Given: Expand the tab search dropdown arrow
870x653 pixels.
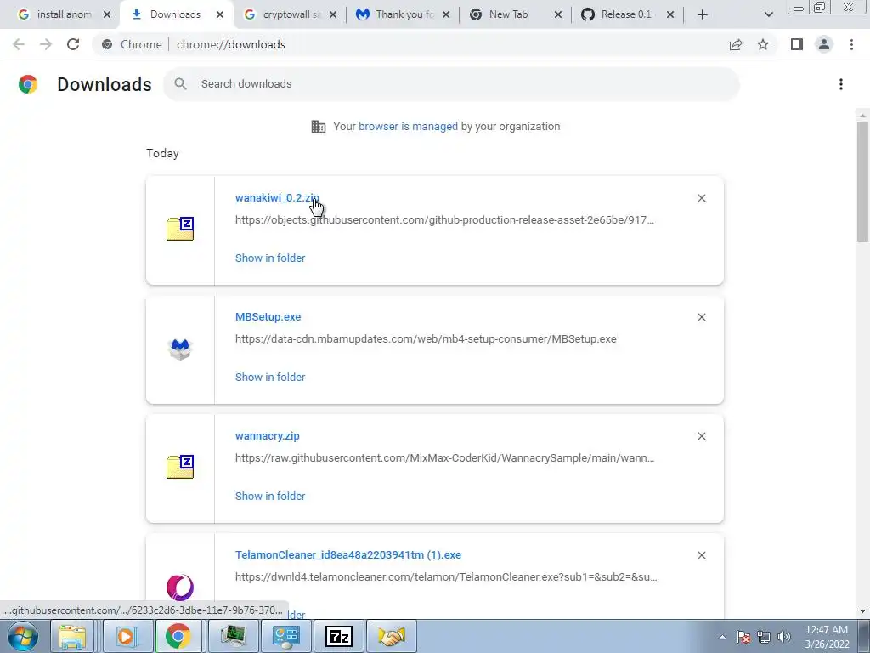Looking at the screenshot, I should click(x=768, y=15).
